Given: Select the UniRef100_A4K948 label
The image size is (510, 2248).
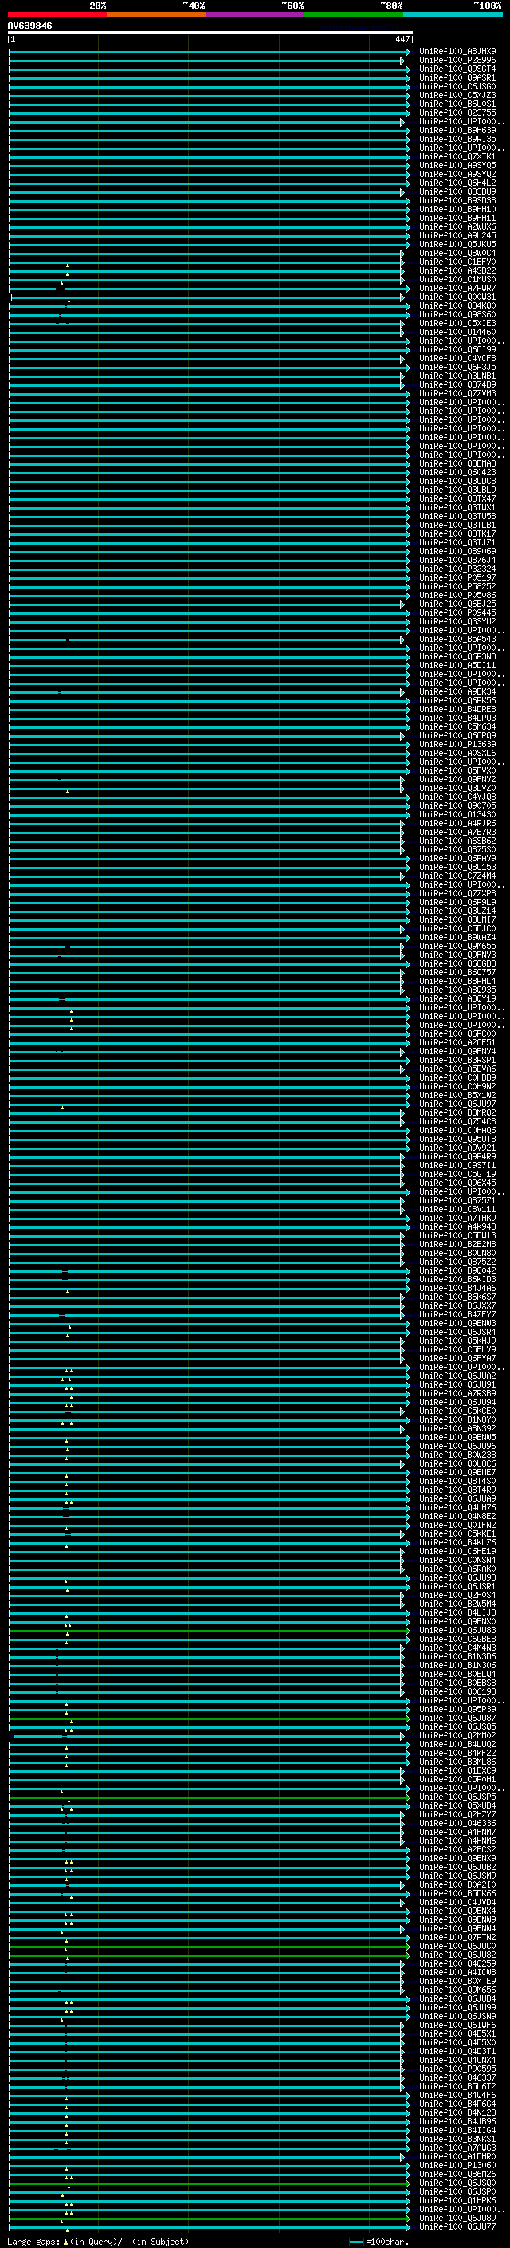Looking at the screenshot, I should pyautogui.click(x=457, y=1226).
